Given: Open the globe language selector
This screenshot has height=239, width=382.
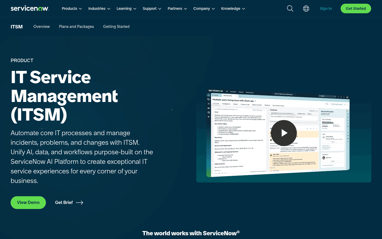Looking at the screenshot, I should tap(306, 8).
